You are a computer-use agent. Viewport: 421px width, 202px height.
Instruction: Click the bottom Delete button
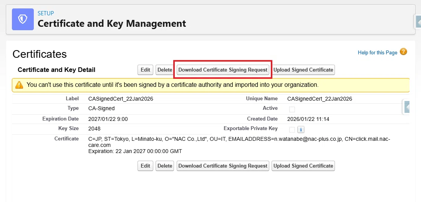[x=164, y=166]
